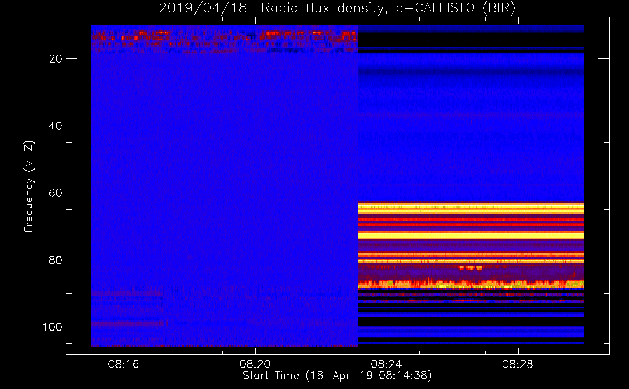Click the "Start Time (18-Apr-19 08:14:38)" axis label
The image size is (629, 389).
tap(337, 376)
